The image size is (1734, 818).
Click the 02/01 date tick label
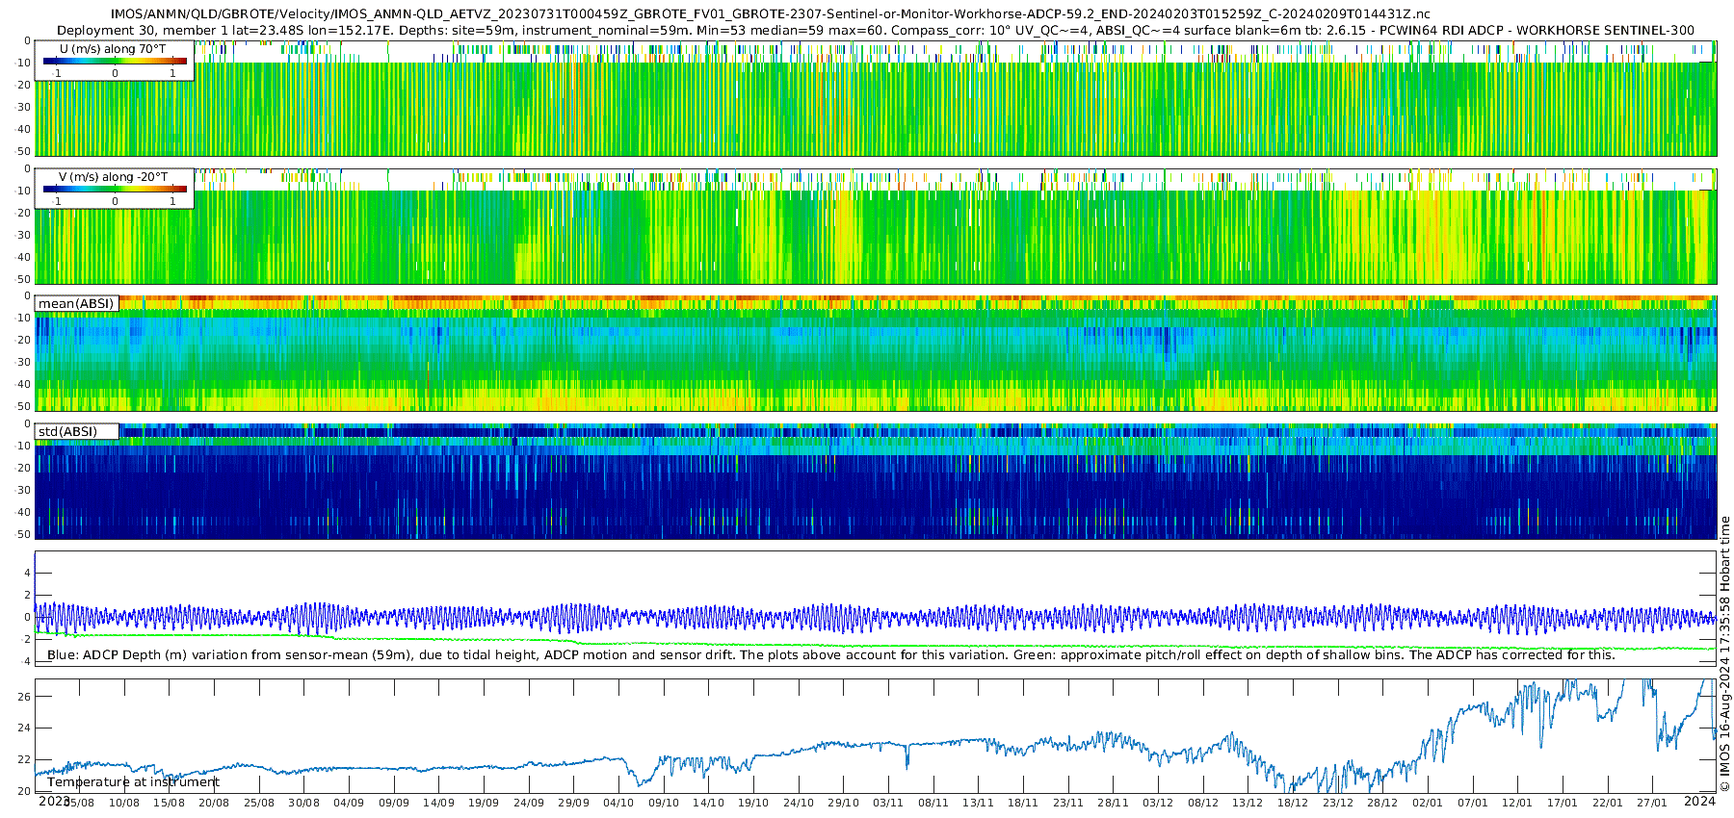(1428, 803)
